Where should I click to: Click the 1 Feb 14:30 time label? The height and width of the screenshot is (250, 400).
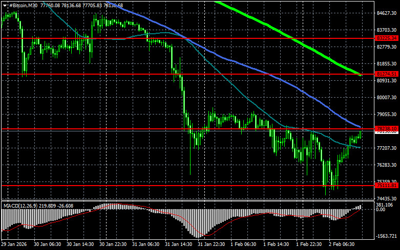(276, 244)
